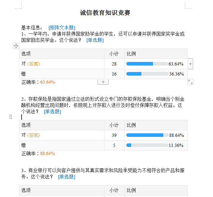Click the table move handle icon
The height and width of the screenshot is (197, 213).
[x=16, y=46]
